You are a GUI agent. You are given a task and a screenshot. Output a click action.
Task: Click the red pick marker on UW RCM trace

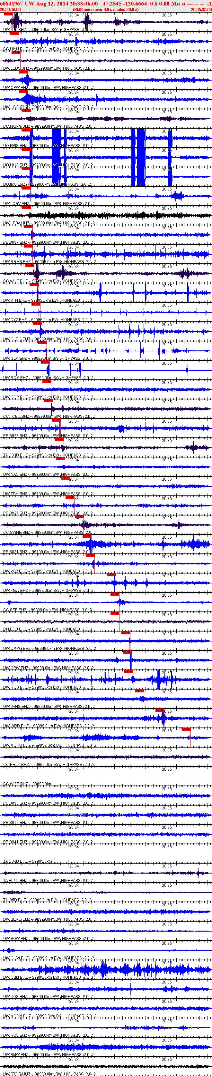pos(45,362)
